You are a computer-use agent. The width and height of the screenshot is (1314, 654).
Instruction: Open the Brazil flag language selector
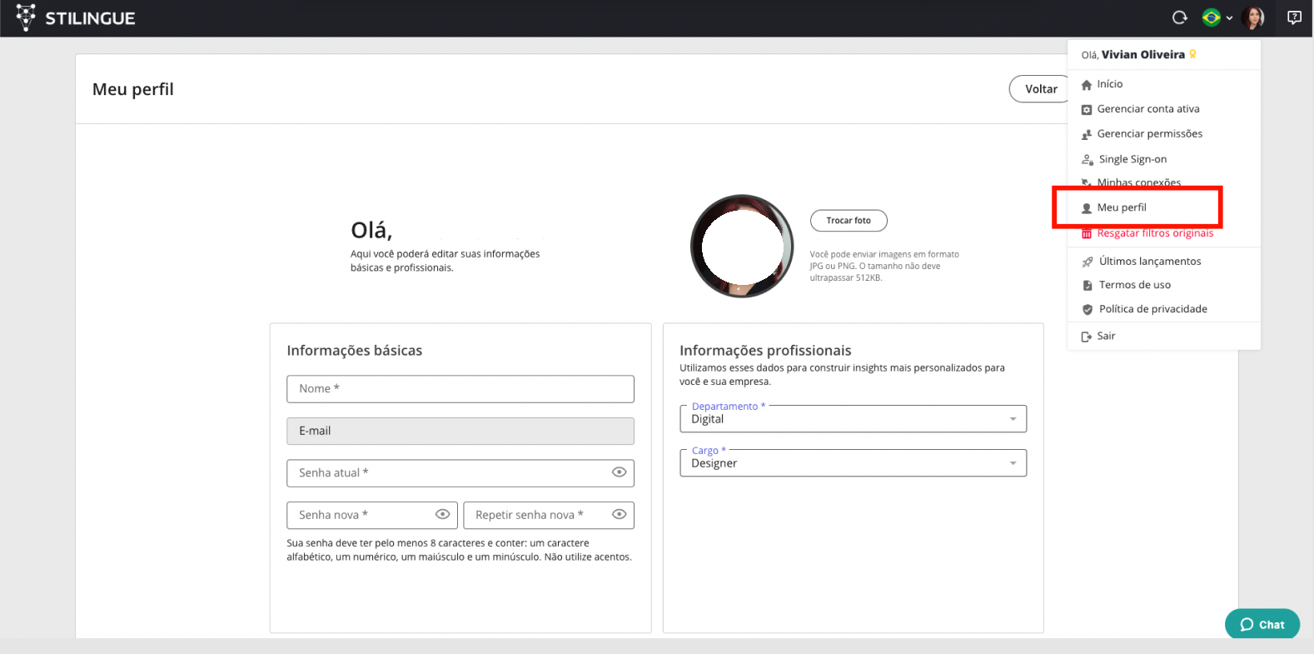(x=1216, y=17)
